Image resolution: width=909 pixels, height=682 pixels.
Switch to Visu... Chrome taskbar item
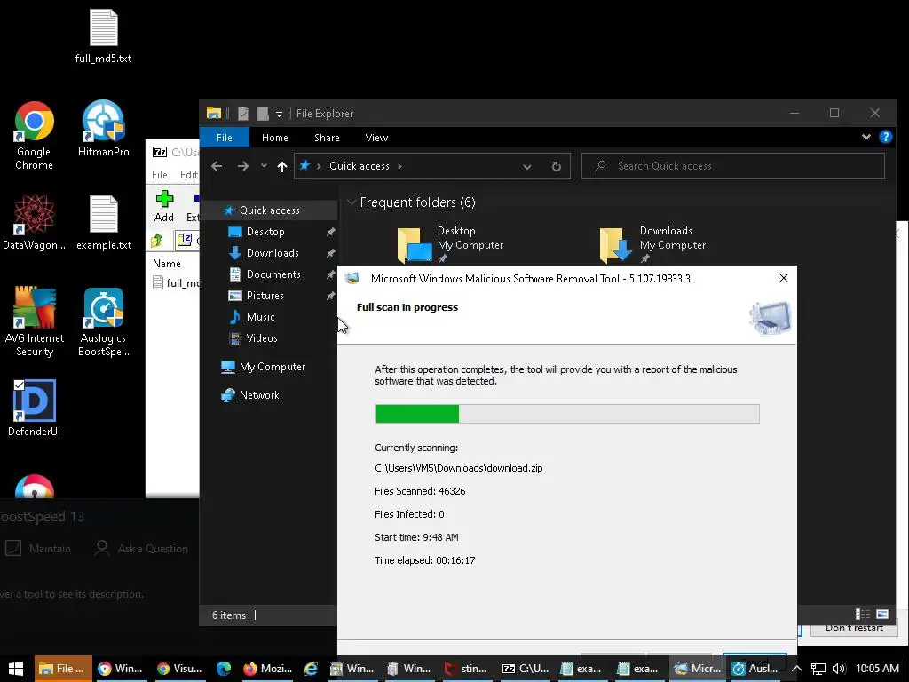(179, 669)
